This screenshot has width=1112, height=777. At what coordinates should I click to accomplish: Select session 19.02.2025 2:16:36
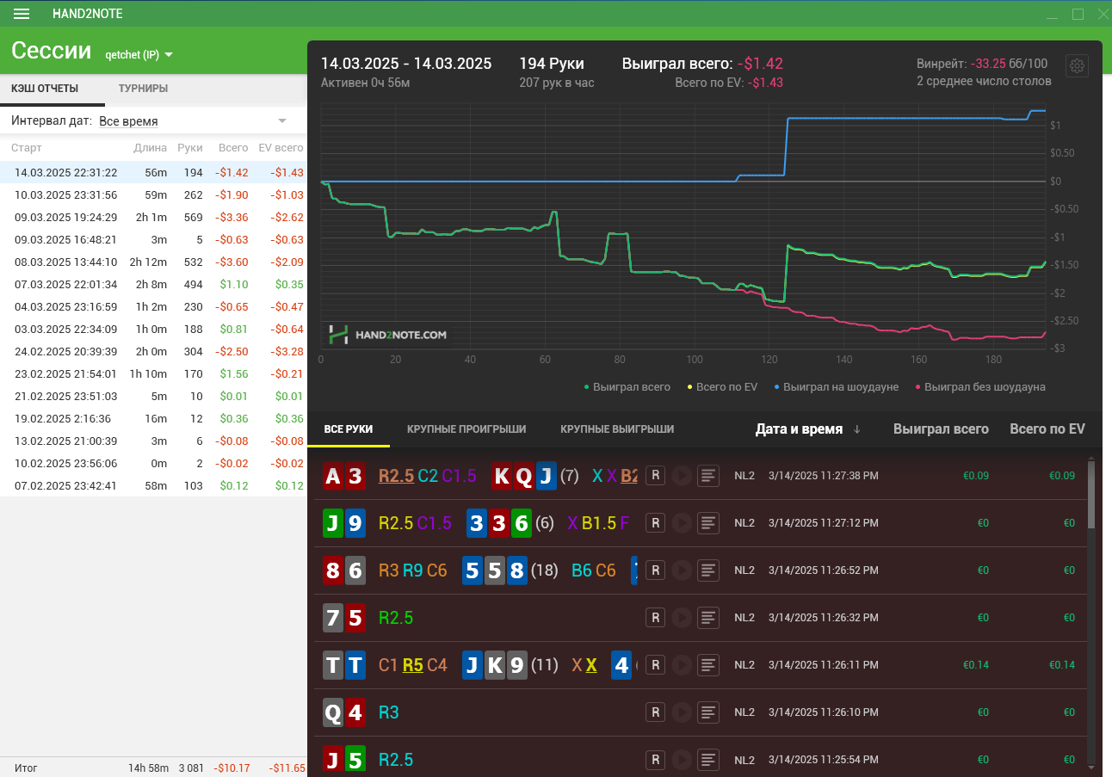[153, 418]
